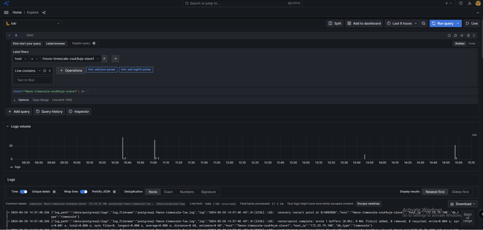484x230 pixels.
Task: Collapse the Logs volume panel
Action: [x=7, y=126]
